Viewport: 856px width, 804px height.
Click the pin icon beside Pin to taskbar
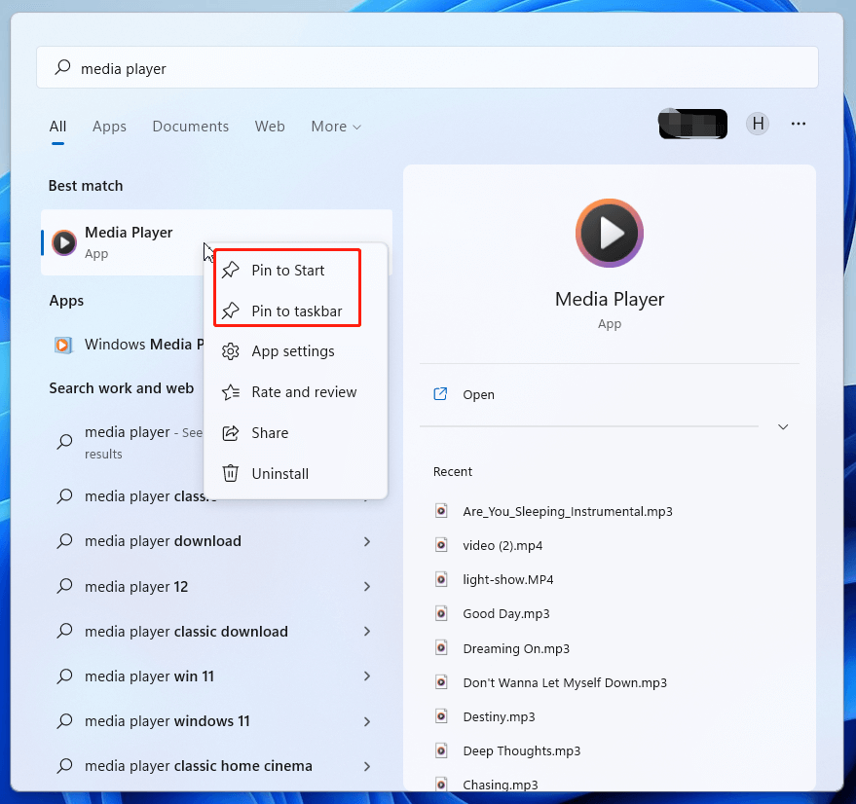231,311
